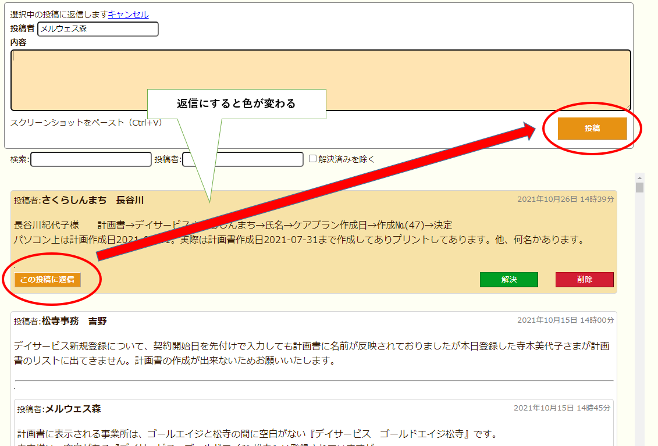Delete the post using red 削除 button
Screen dimensions: 658x446
coord(584,280)
